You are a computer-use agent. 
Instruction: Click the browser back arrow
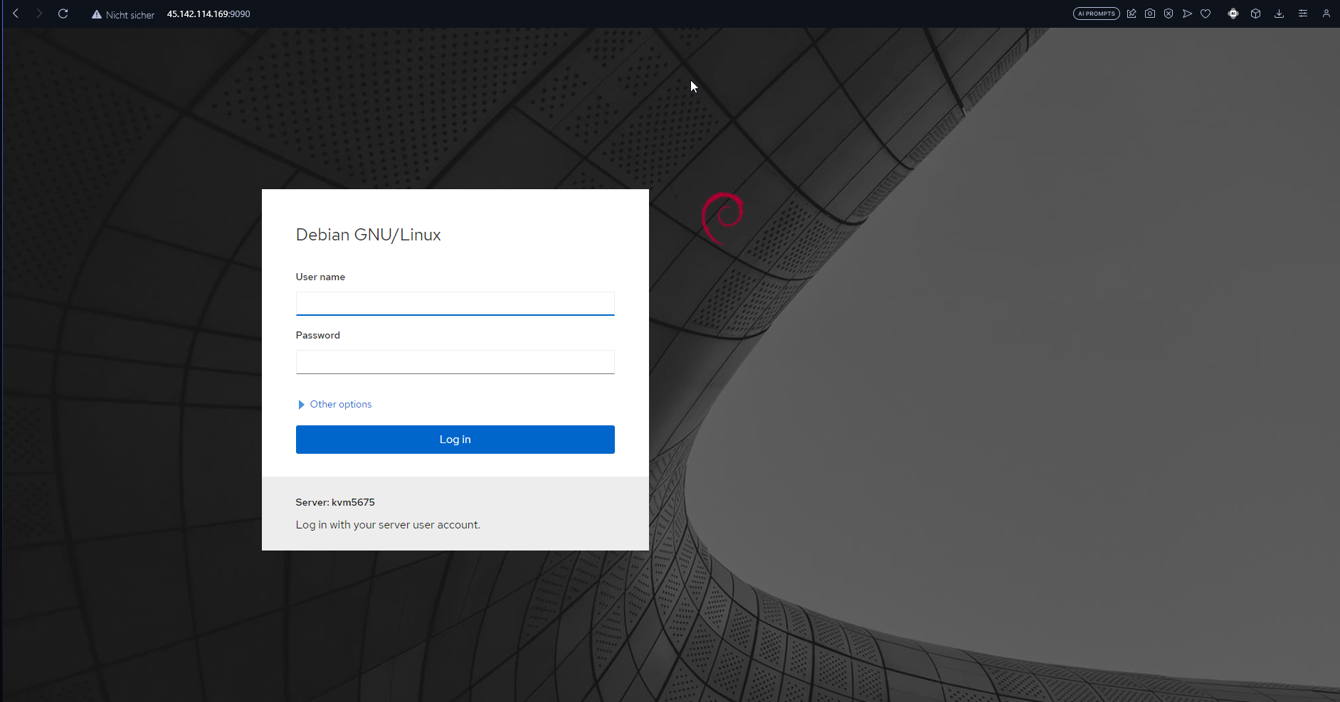(16, 14)
